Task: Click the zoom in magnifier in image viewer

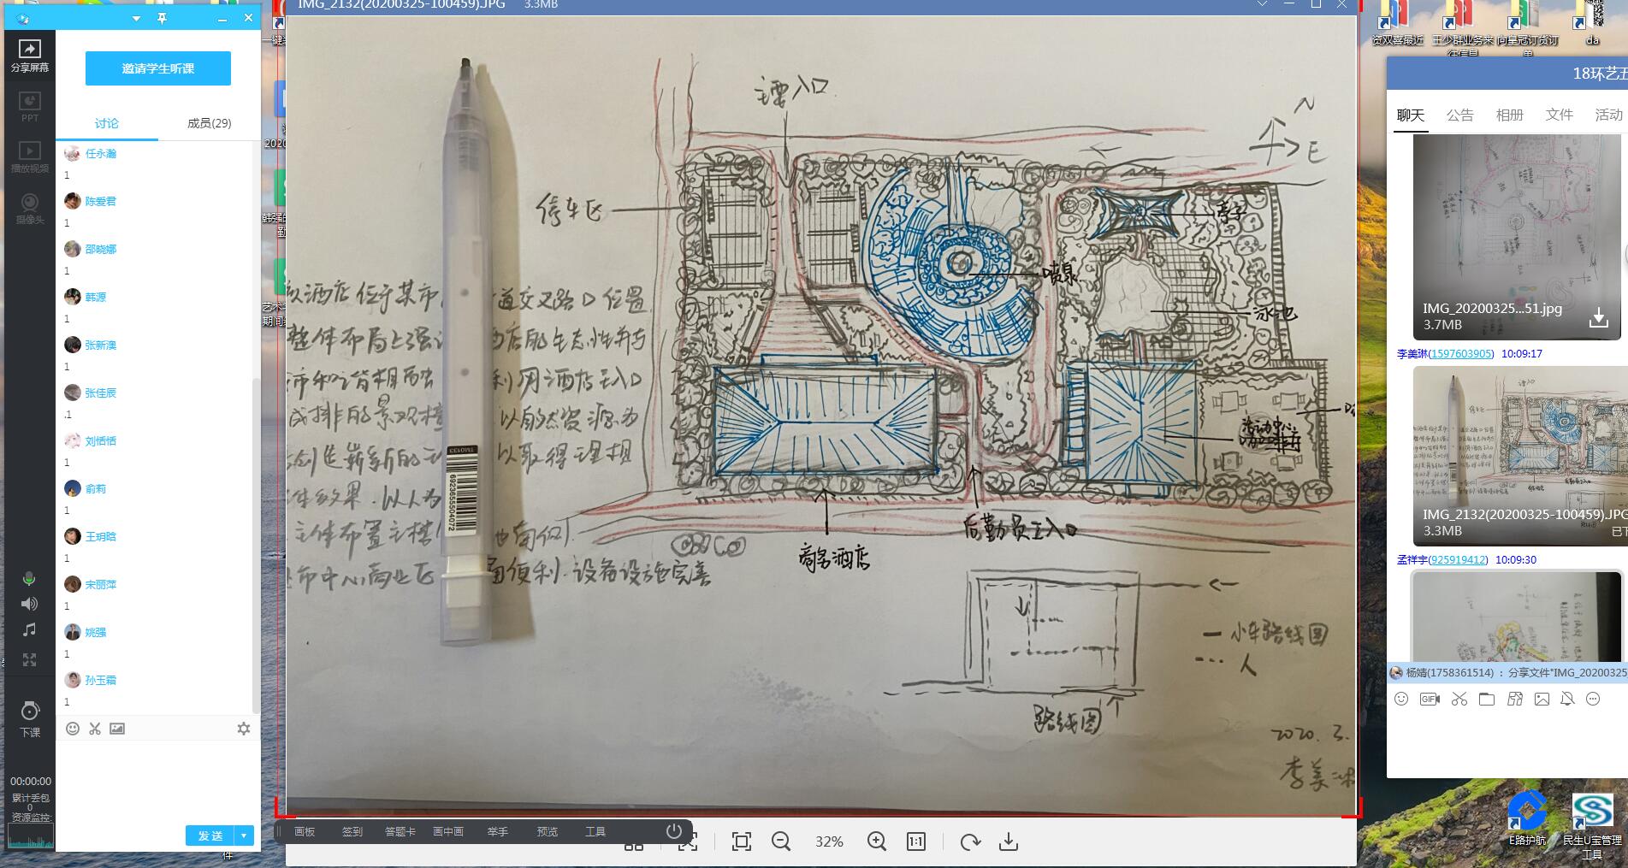Action: (x=877, y=841)
